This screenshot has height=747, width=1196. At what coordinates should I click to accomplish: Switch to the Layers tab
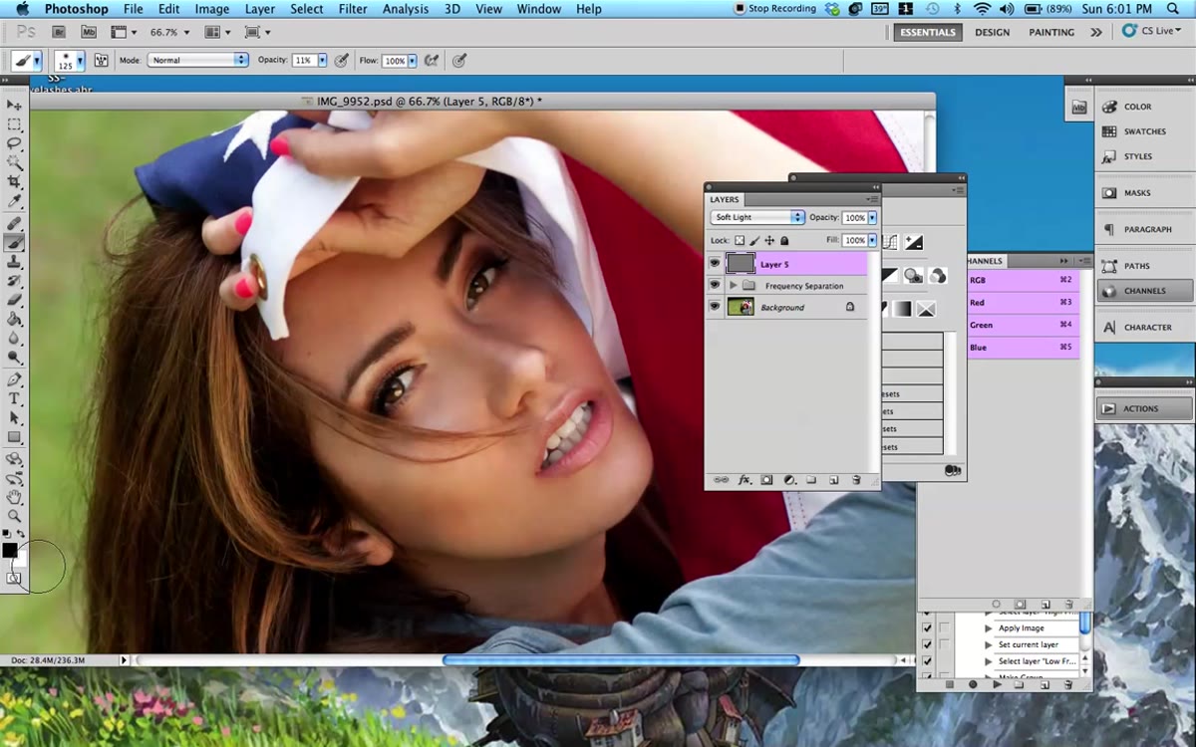(725, 199)
